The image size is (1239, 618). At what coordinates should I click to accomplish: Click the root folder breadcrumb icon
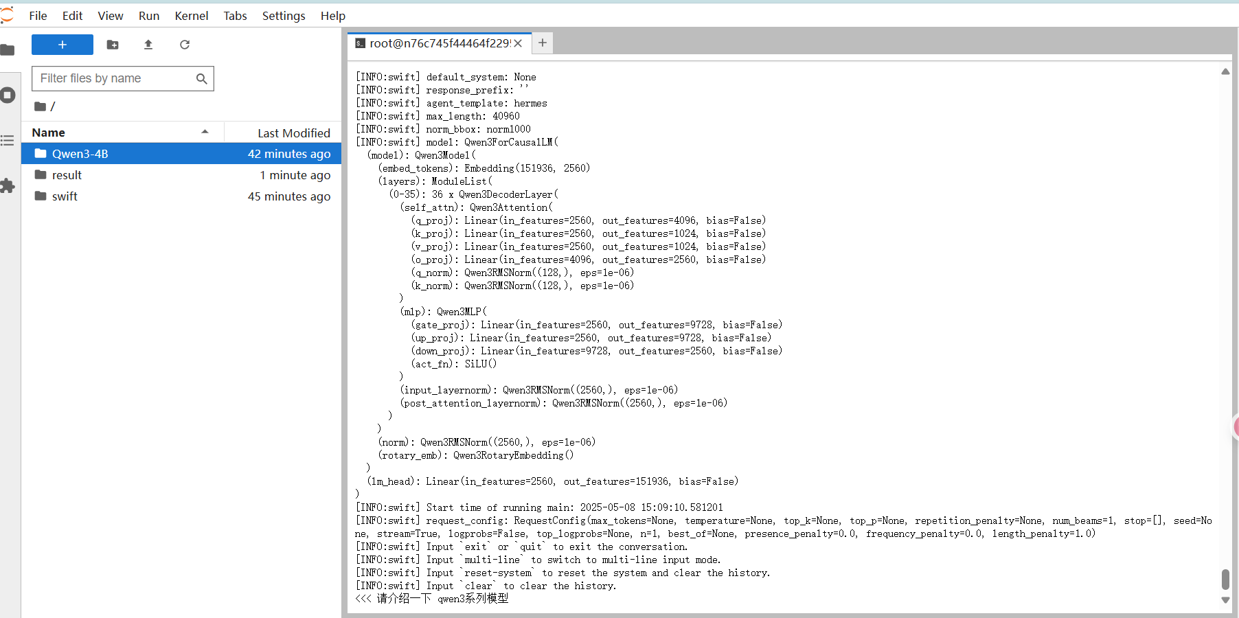click(x=41, y=106)
